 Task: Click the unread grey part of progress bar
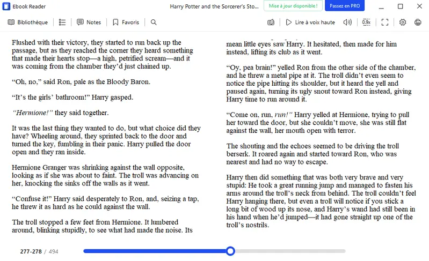(290, 251)
